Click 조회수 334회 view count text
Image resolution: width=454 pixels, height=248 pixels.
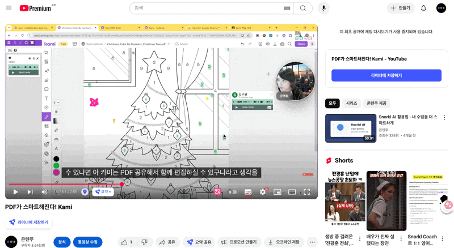[x=389, y=135]
